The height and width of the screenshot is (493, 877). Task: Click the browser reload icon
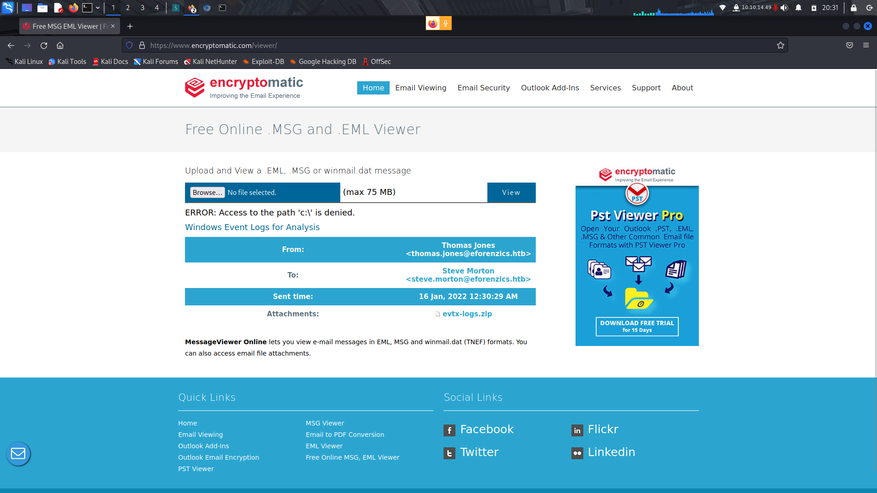(x=44, y=46)
